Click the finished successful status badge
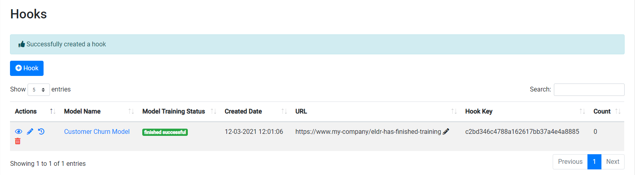The width and height of the screenshot is (635, 175). coord(165,132)
